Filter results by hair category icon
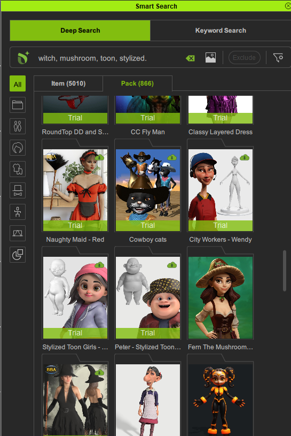This screenshot has width=291, height=436. pyautogui.click(x=18, y=148)
